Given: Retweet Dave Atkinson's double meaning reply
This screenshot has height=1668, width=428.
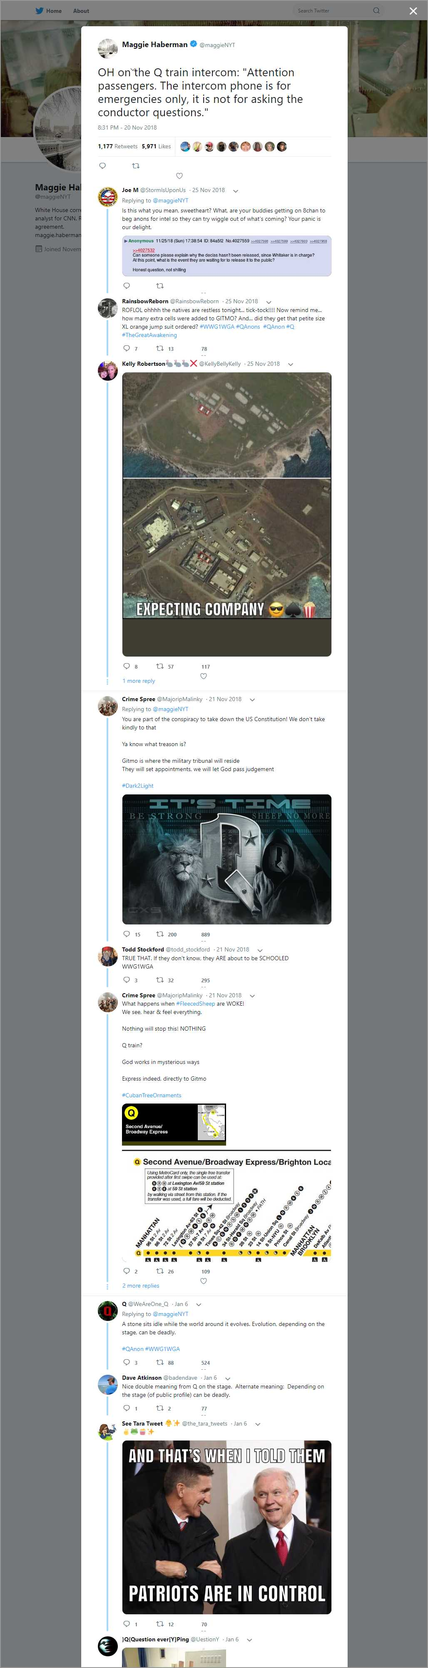Looking at the screenshot, I should point(160,1408).
